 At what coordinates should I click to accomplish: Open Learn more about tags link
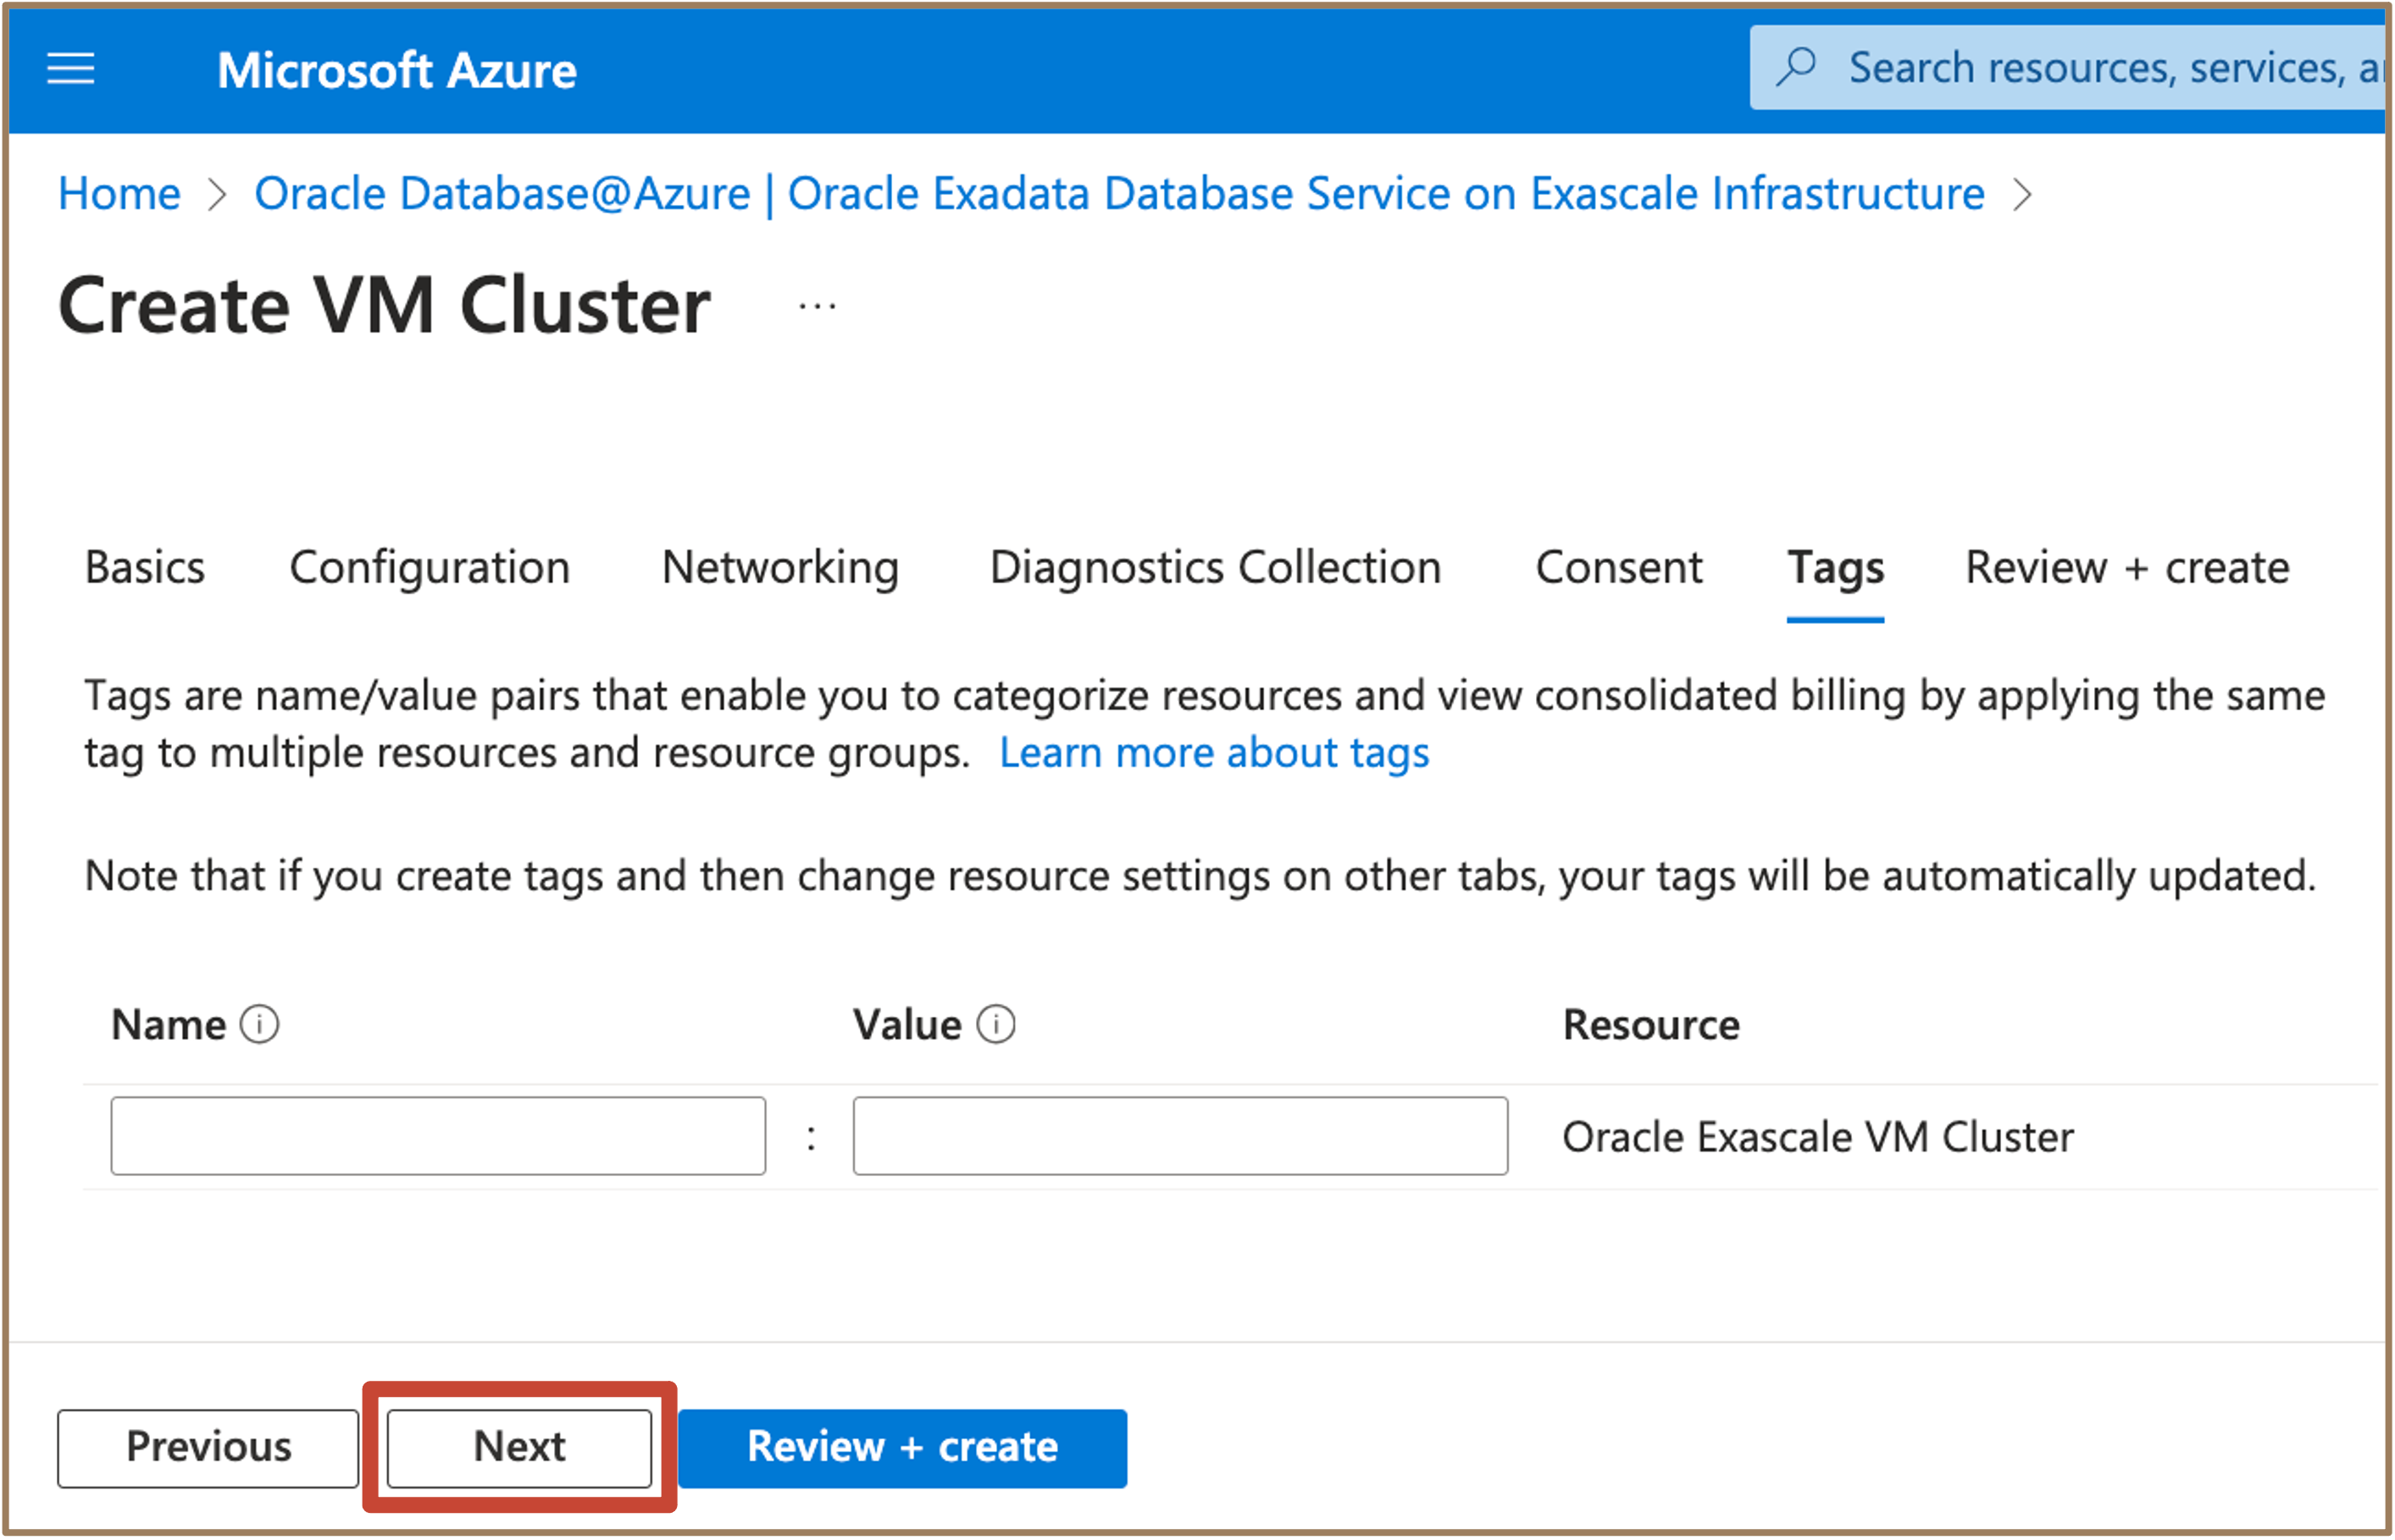pyautogui.click(x=1213, y=752)
